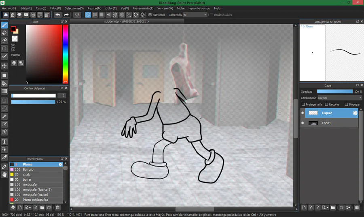This screenshot has height=217, width=364.
Task: Enable radial snap guide
Action: tap(115, 15)
